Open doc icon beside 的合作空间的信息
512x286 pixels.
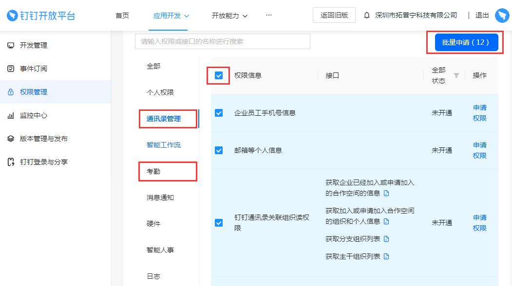pos(386,194)
